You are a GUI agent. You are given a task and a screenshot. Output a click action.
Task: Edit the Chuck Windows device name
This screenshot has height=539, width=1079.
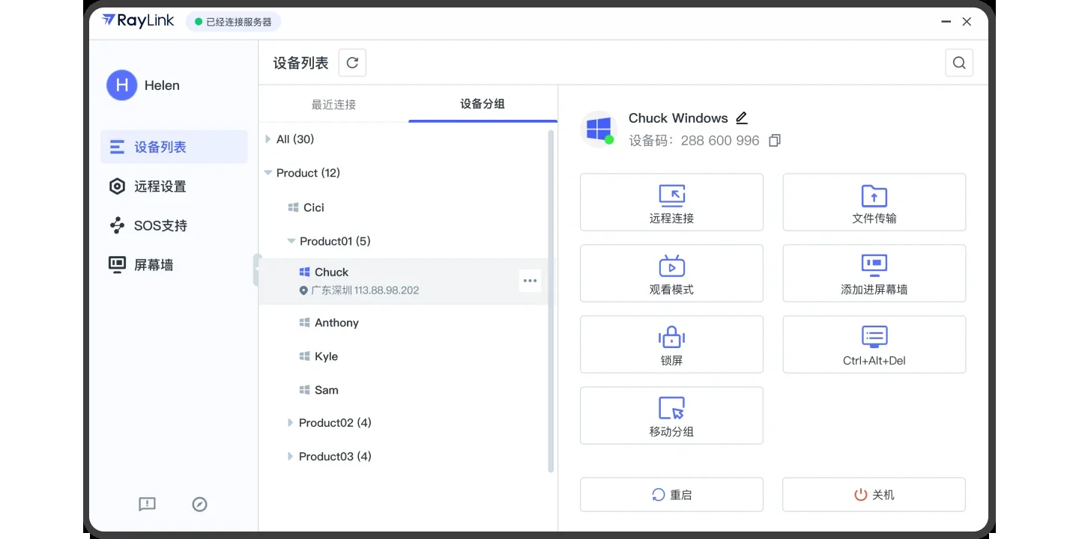coord(742,118)
